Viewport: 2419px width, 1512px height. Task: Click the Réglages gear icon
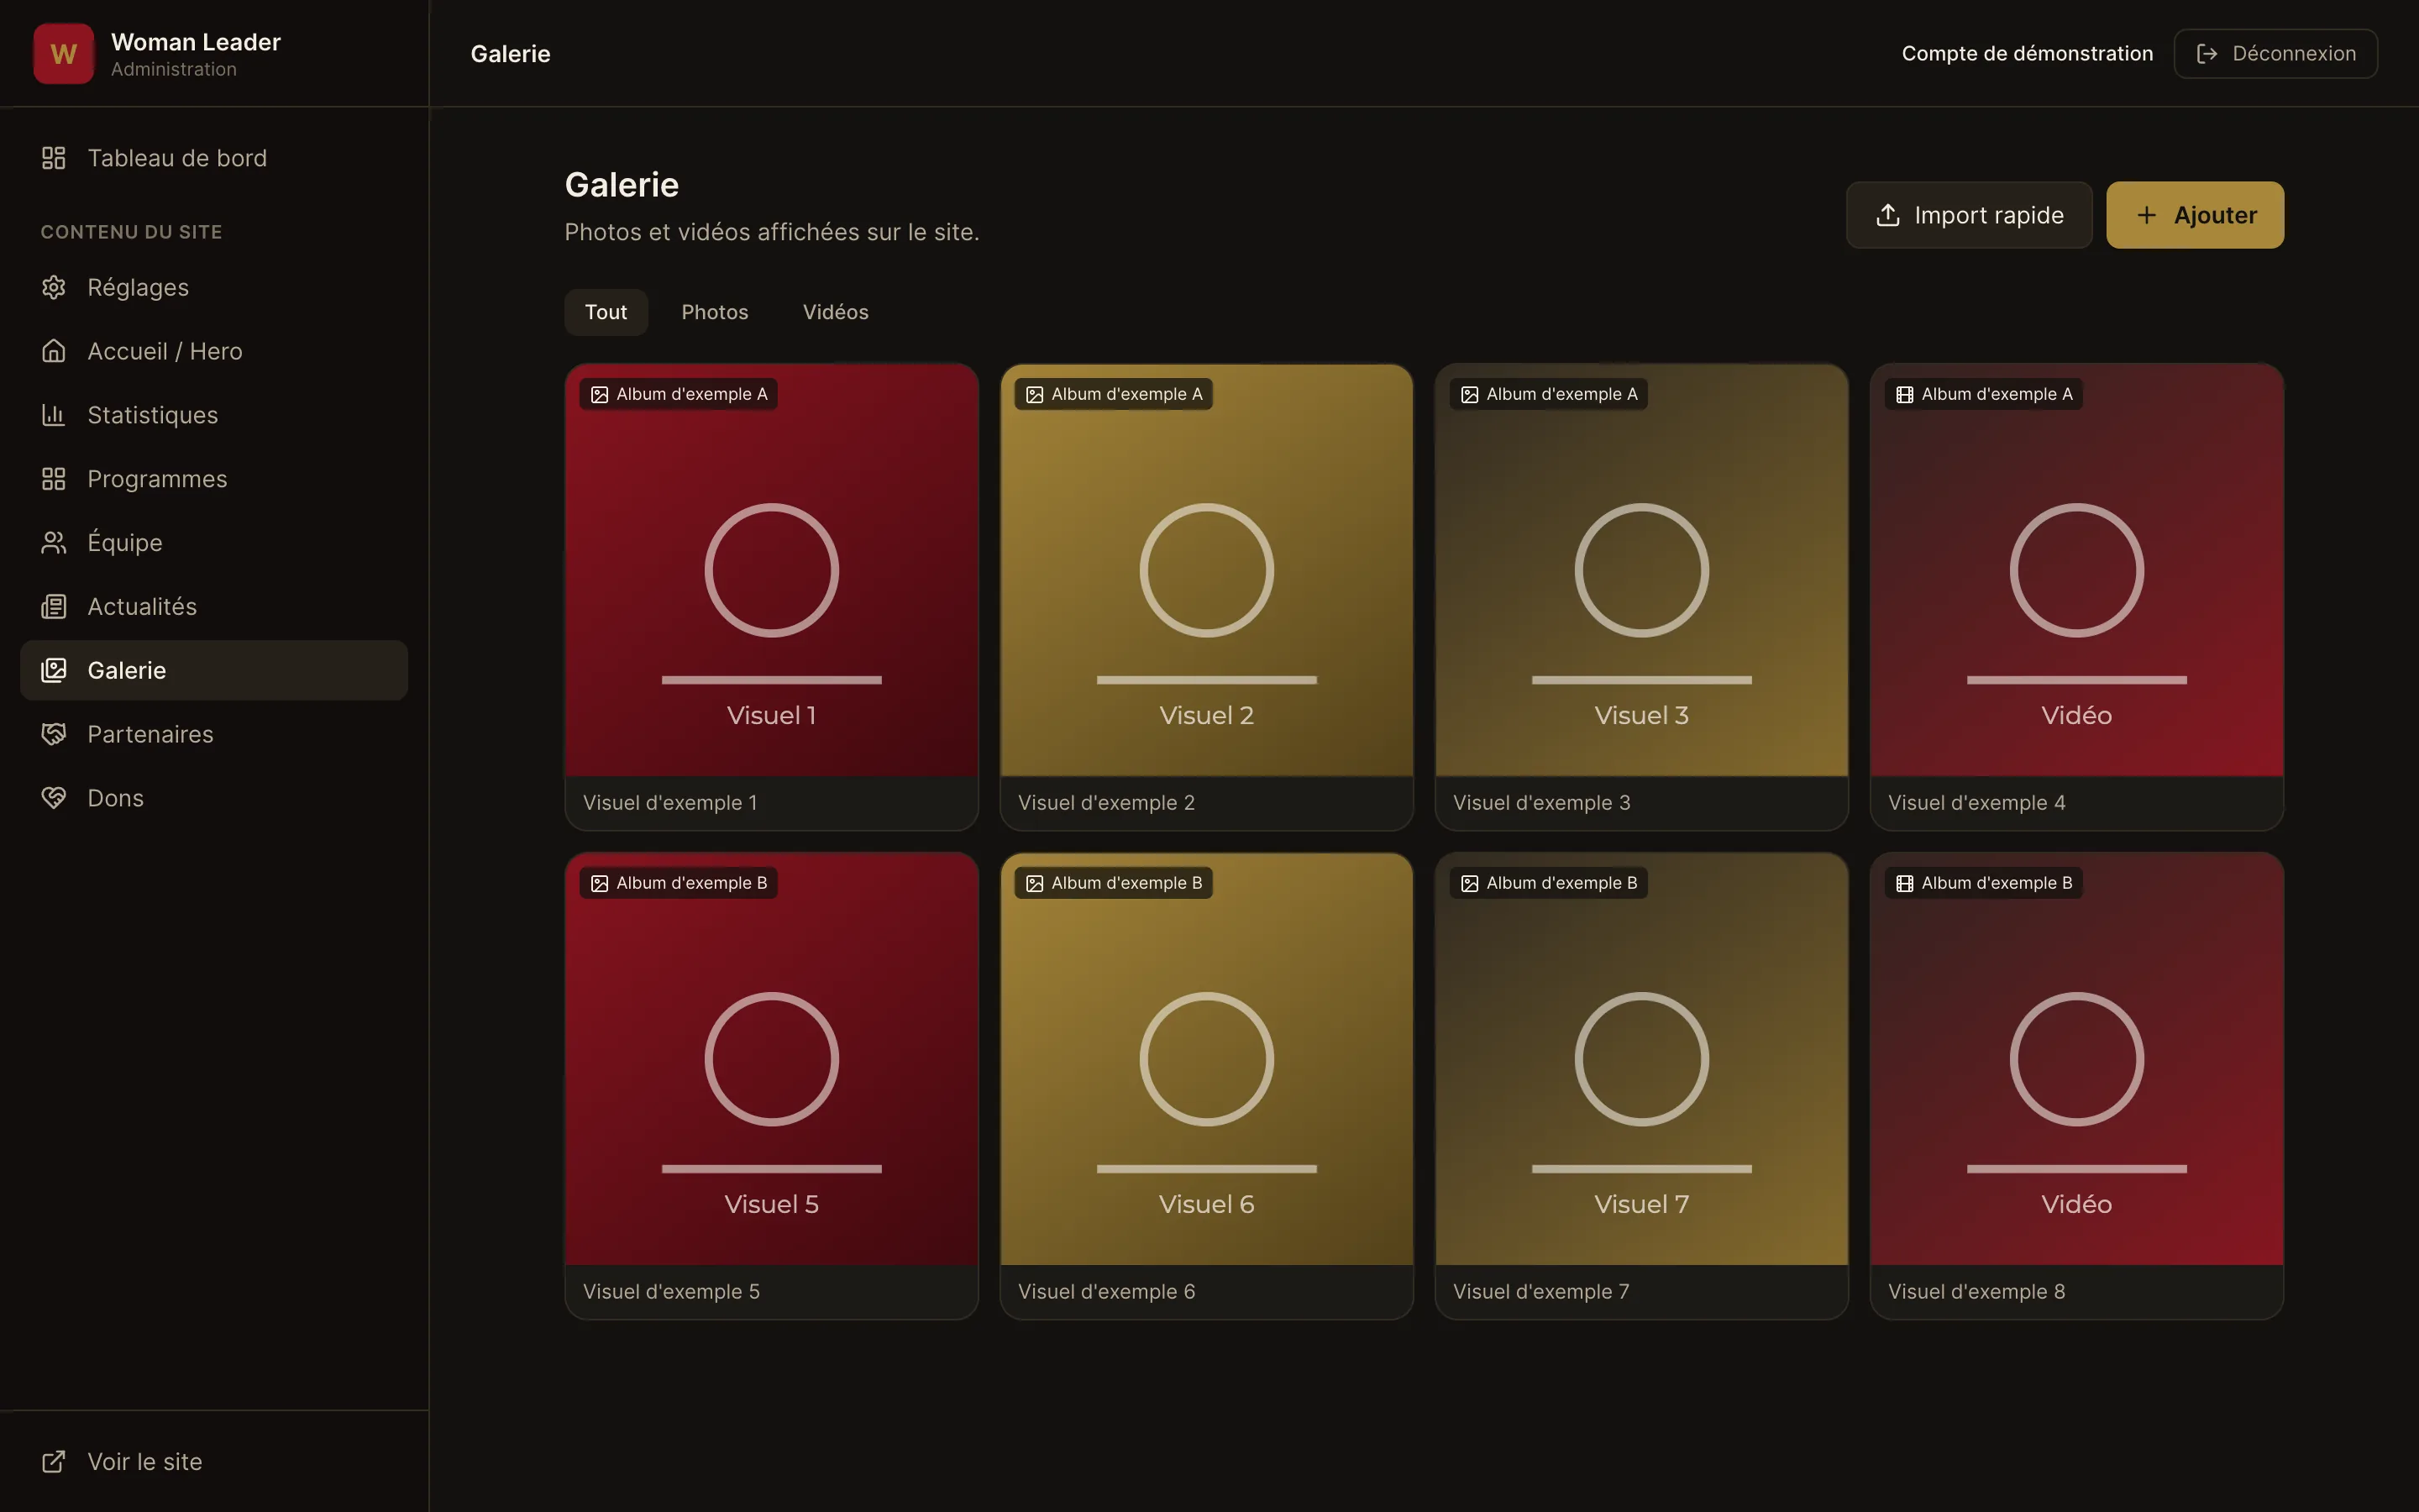(54, 287)
